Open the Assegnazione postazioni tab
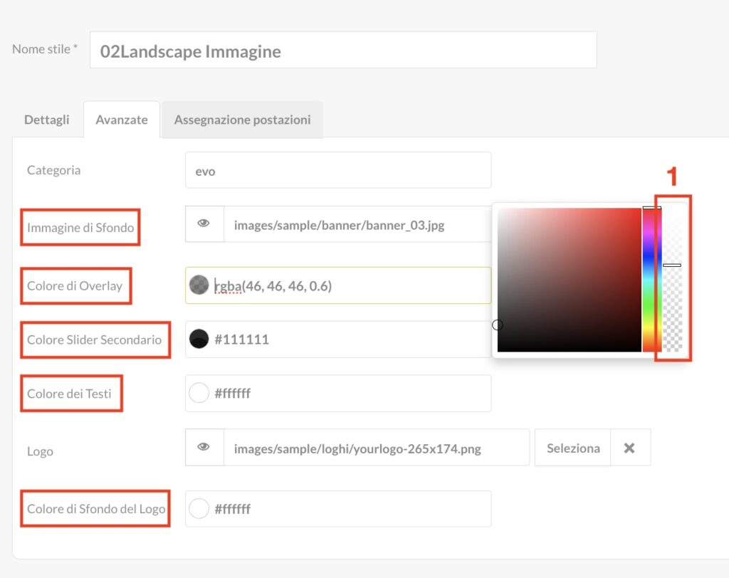The width and height of the screenshot is (729, 578). pos(242,120)
